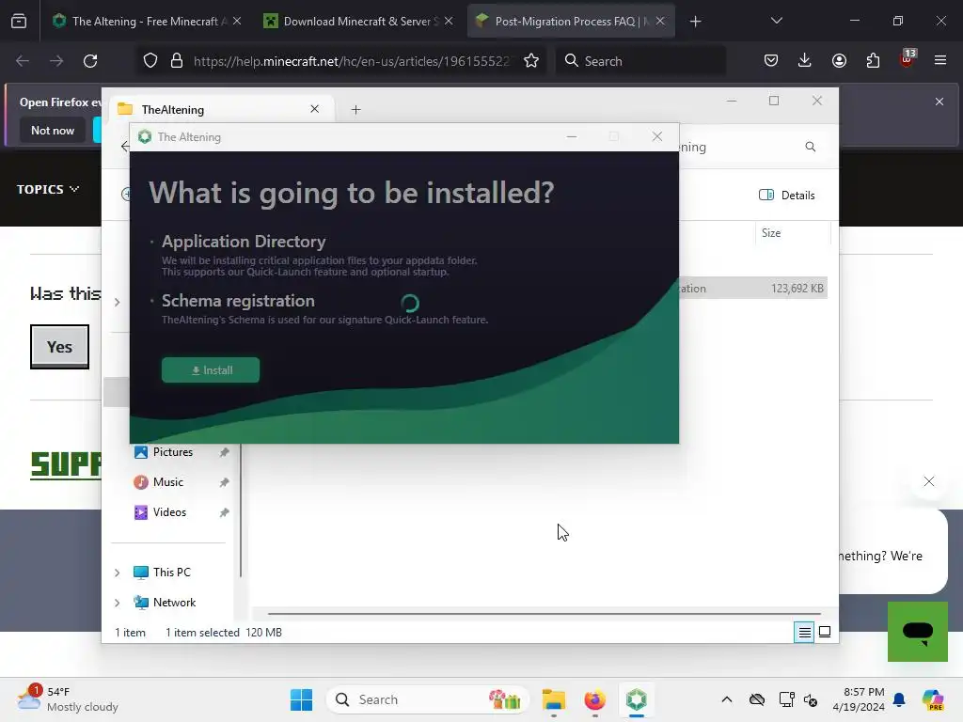Add a new File Explorer tab
Screen dimensions: 963x722
[x=355, y=109]
